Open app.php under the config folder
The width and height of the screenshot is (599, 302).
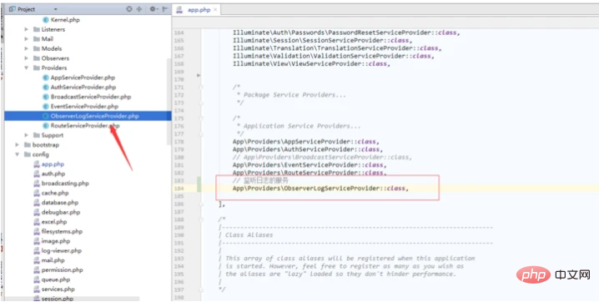tap(53, 164)
